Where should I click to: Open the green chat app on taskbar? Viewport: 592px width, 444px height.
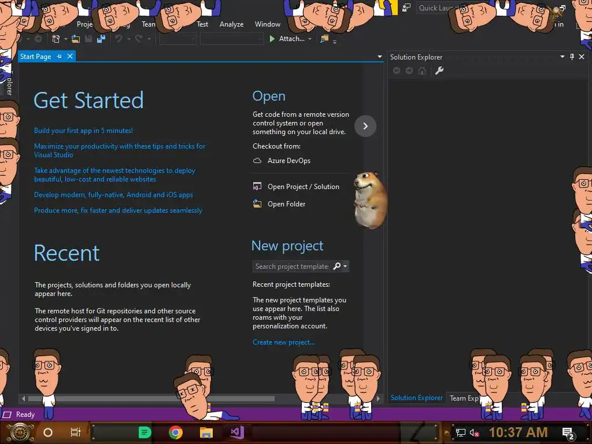[x=145, y=432]
